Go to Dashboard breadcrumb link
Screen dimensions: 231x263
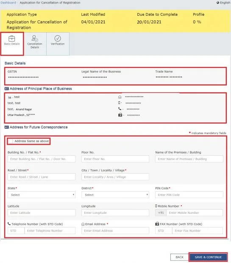pyautogui.click(x=8, y=3)
